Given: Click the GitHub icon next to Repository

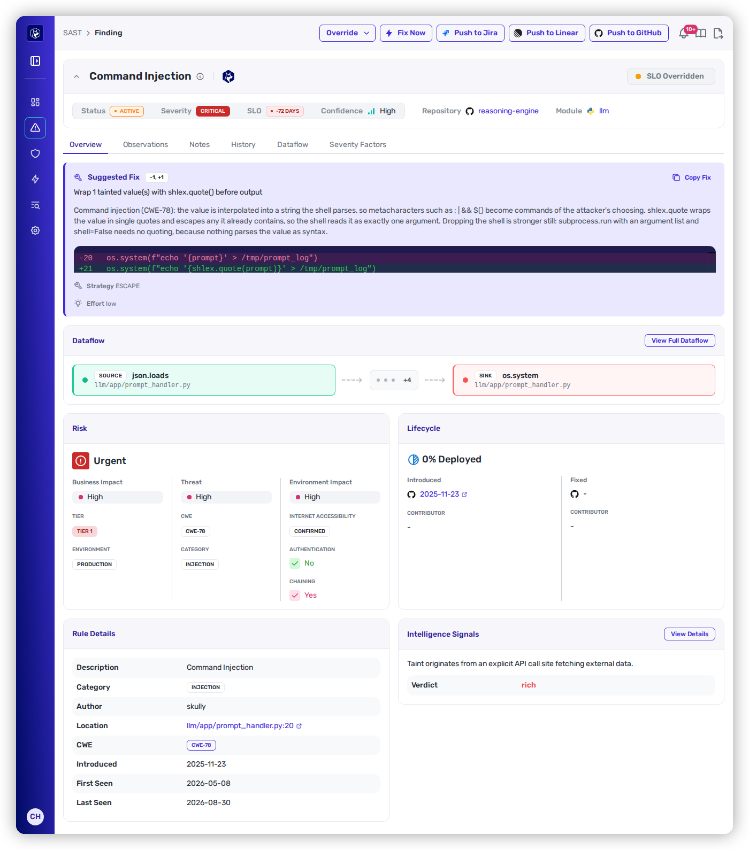Looking at the screenshot, I should coord(470,111).
